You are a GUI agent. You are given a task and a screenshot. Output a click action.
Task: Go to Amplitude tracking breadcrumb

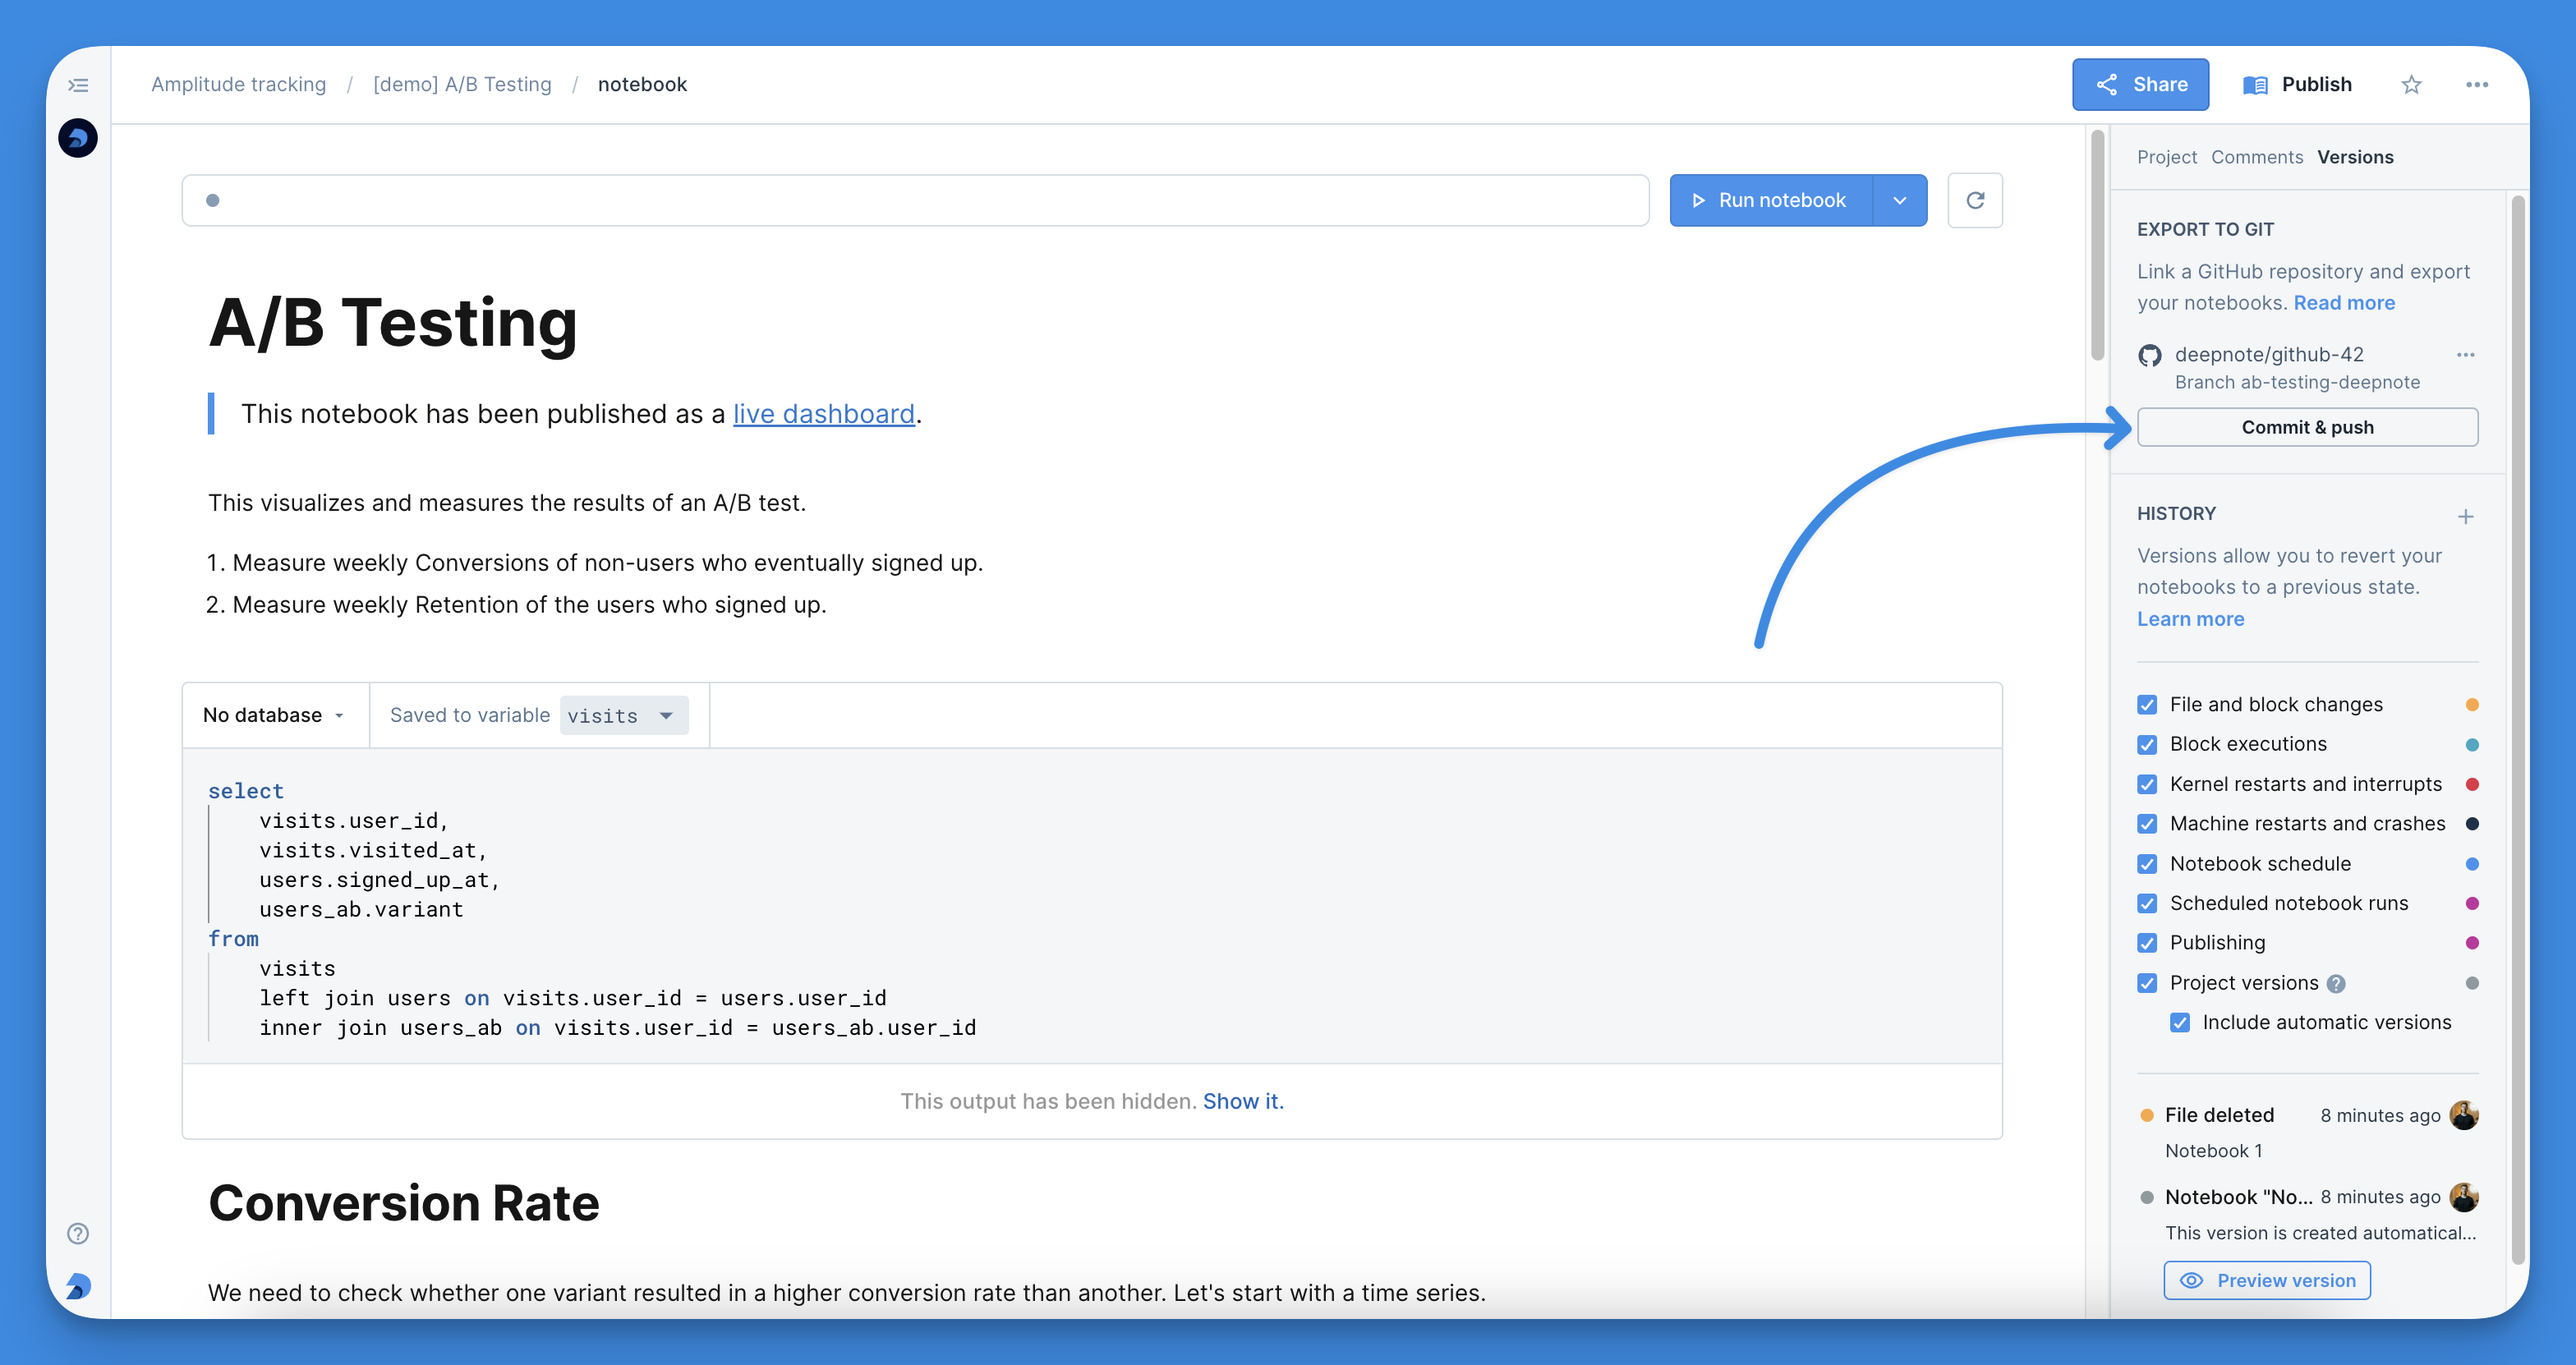239,85
